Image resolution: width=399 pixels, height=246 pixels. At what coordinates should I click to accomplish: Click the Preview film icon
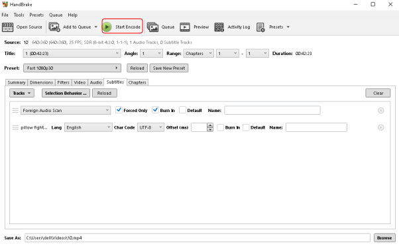point(185,27)
